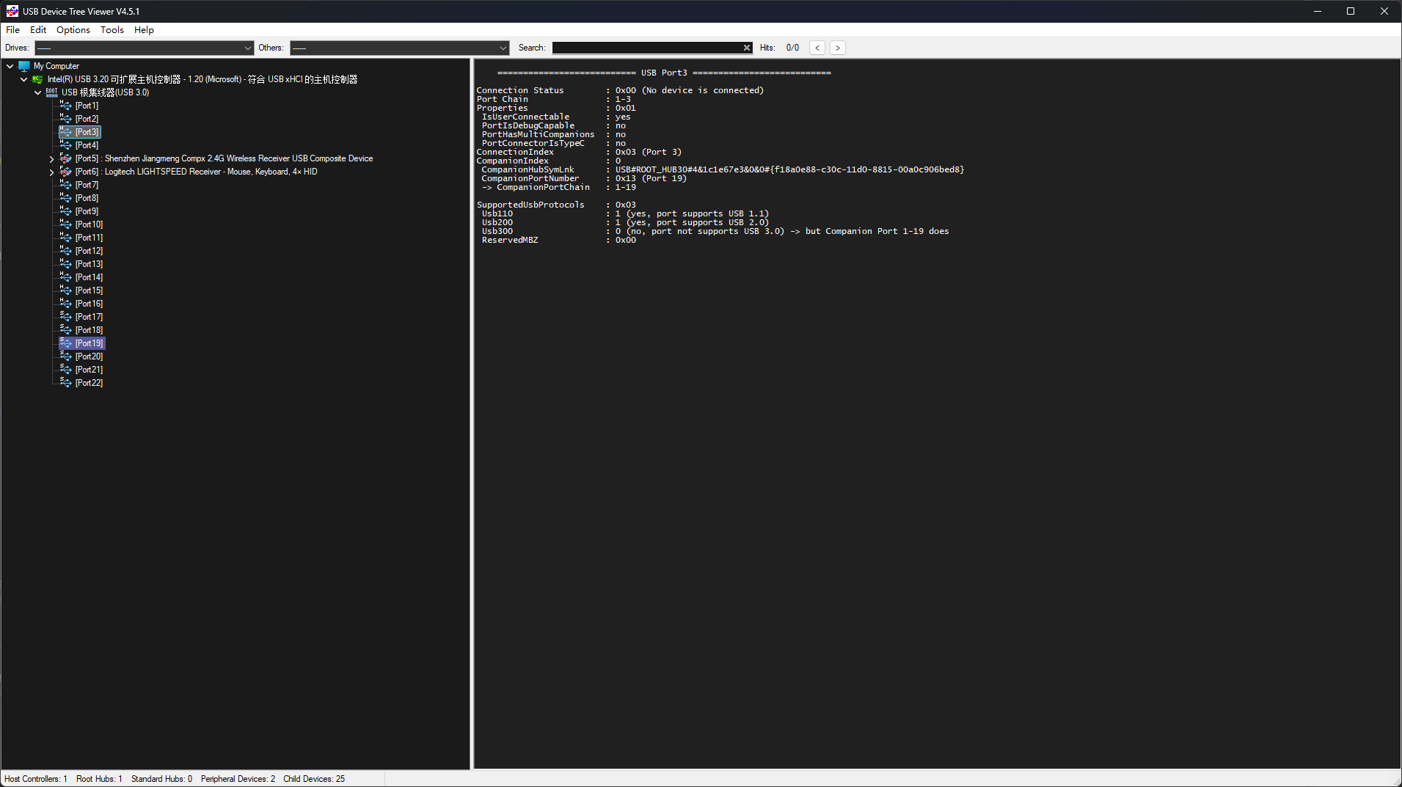
Task: Click the Intel USB host controller icon
Action: [37, 79]
